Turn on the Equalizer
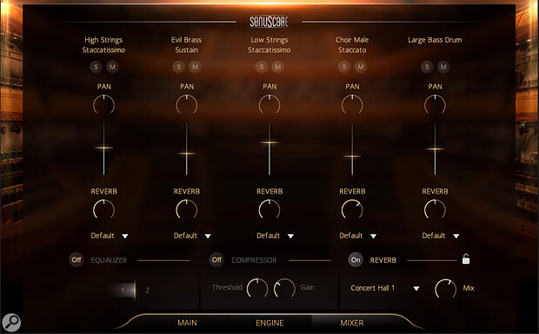The height and width of the screenshot is (334, 539). [77, 260]
